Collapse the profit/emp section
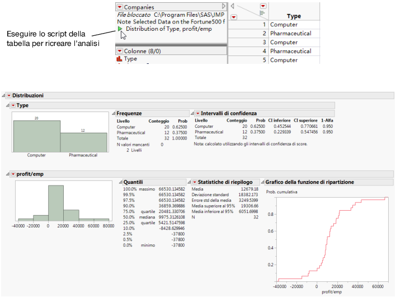 [x=7, y=174]
